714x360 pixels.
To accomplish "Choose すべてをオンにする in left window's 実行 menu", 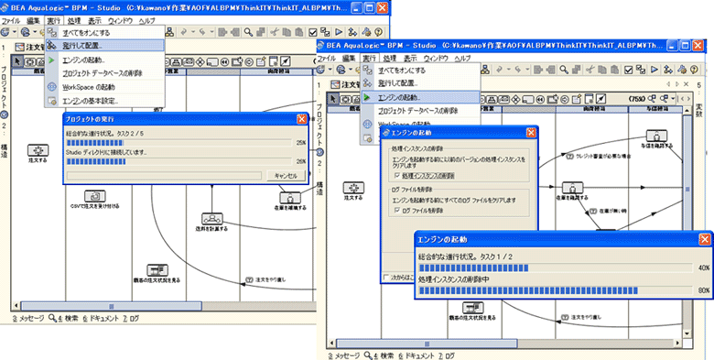I will click(x=105, y=33).
